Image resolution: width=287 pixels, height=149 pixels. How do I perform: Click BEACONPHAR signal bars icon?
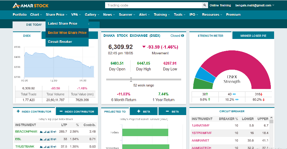[x=44, y=132]
